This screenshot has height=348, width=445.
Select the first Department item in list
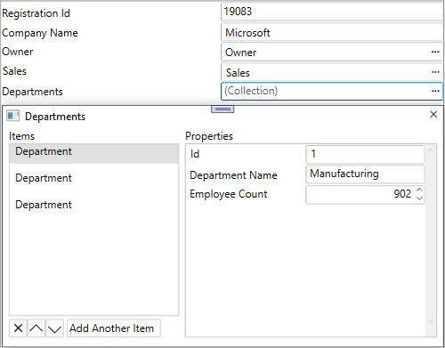pyautogui.click(x=93, y=153)
